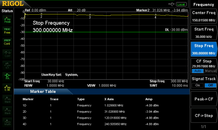
Task: Click the Local mode indicator
Action: [x=181, y=4]
